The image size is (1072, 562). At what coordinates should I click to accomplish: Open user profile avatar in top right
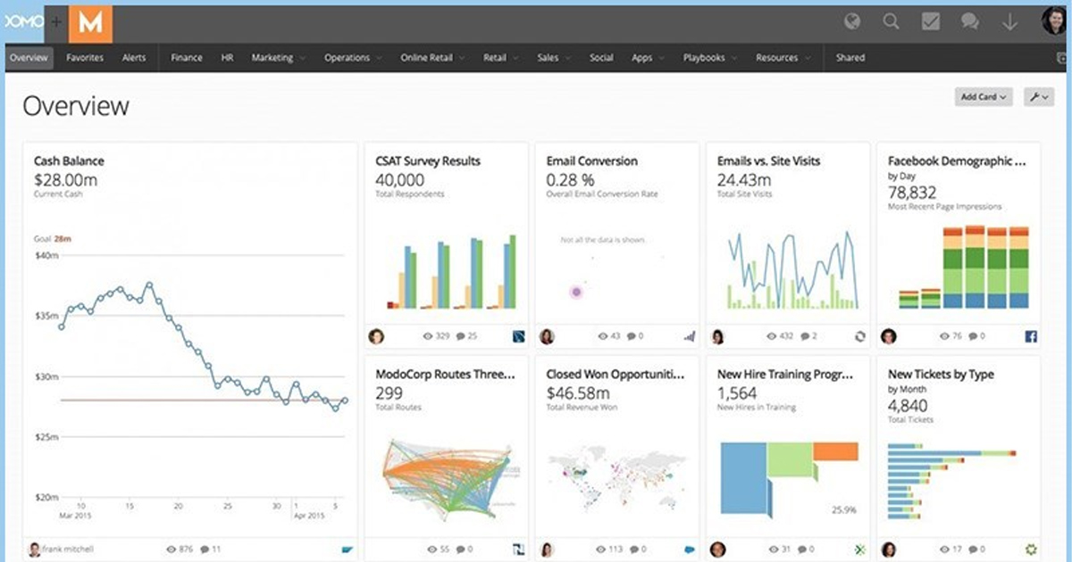[x=1055, y=21]
